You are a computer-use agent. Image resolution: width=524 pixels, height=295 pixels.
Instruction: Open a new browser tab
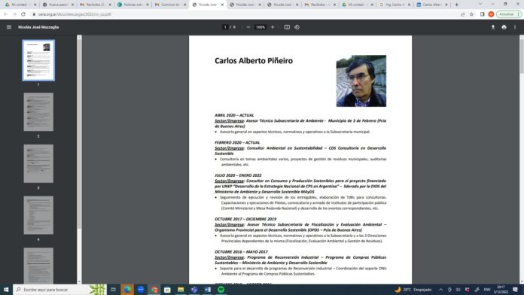(x=456, y=5)
